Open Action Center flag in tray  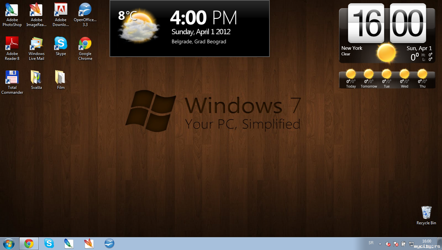[x=396, y=244]
